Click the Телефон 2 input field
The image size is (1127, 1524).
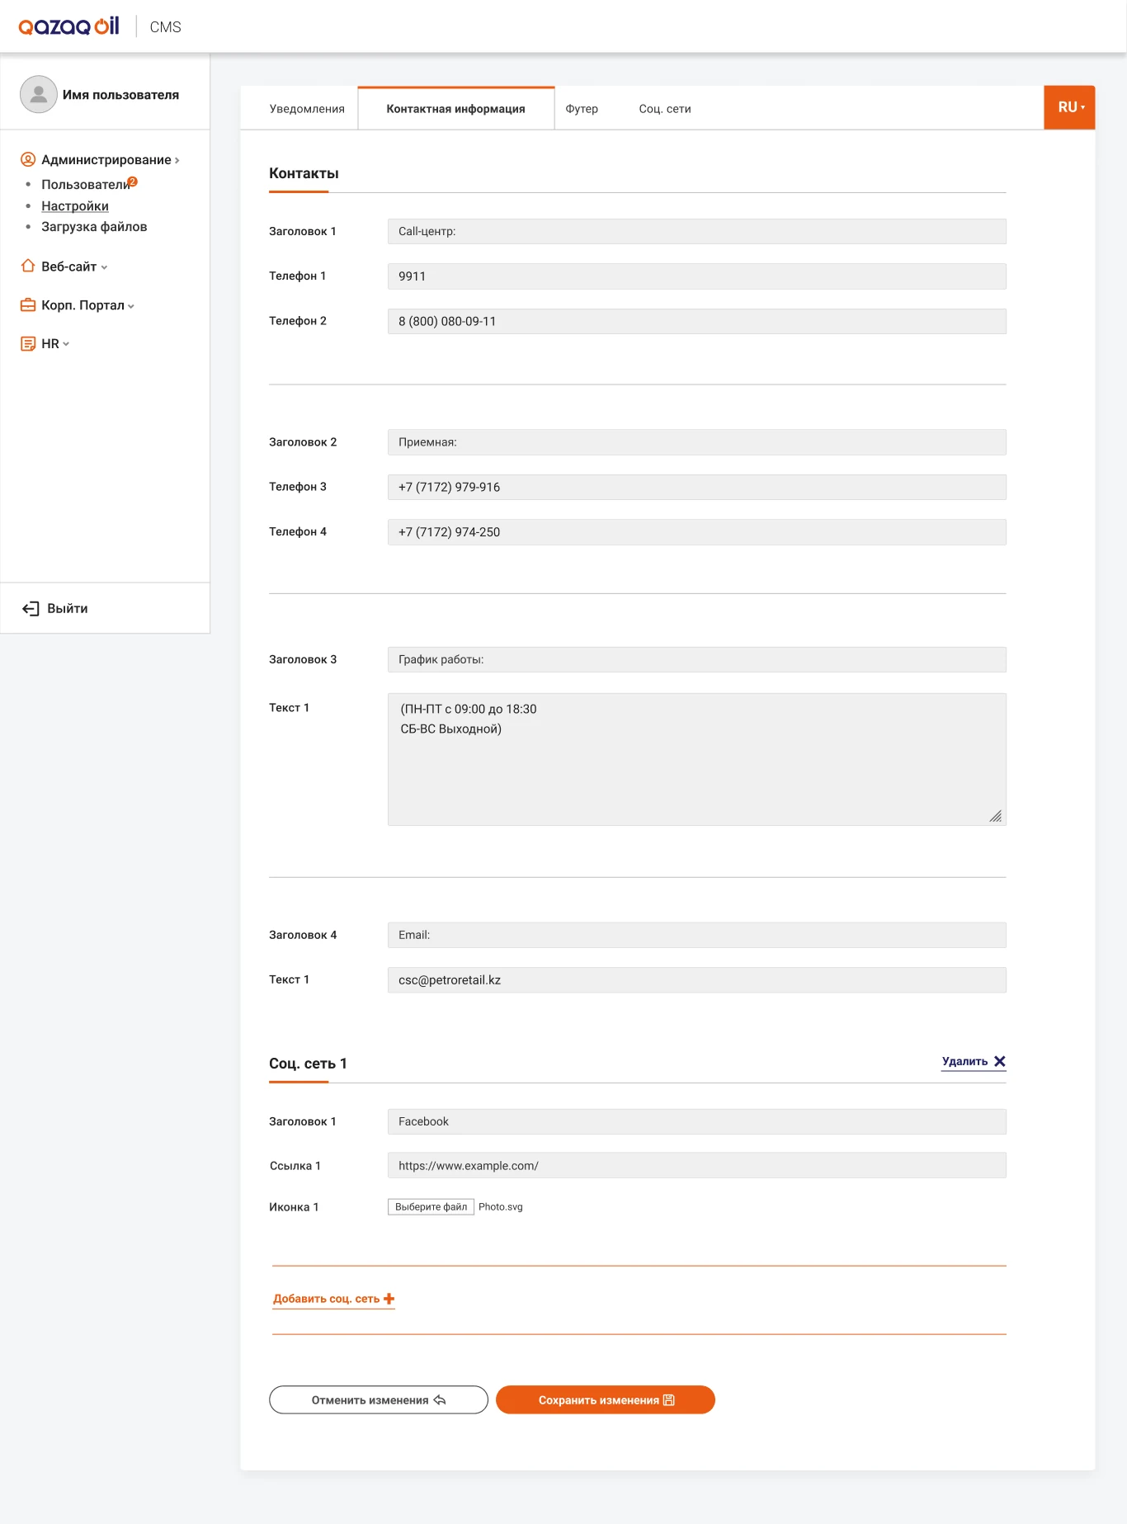697,321
